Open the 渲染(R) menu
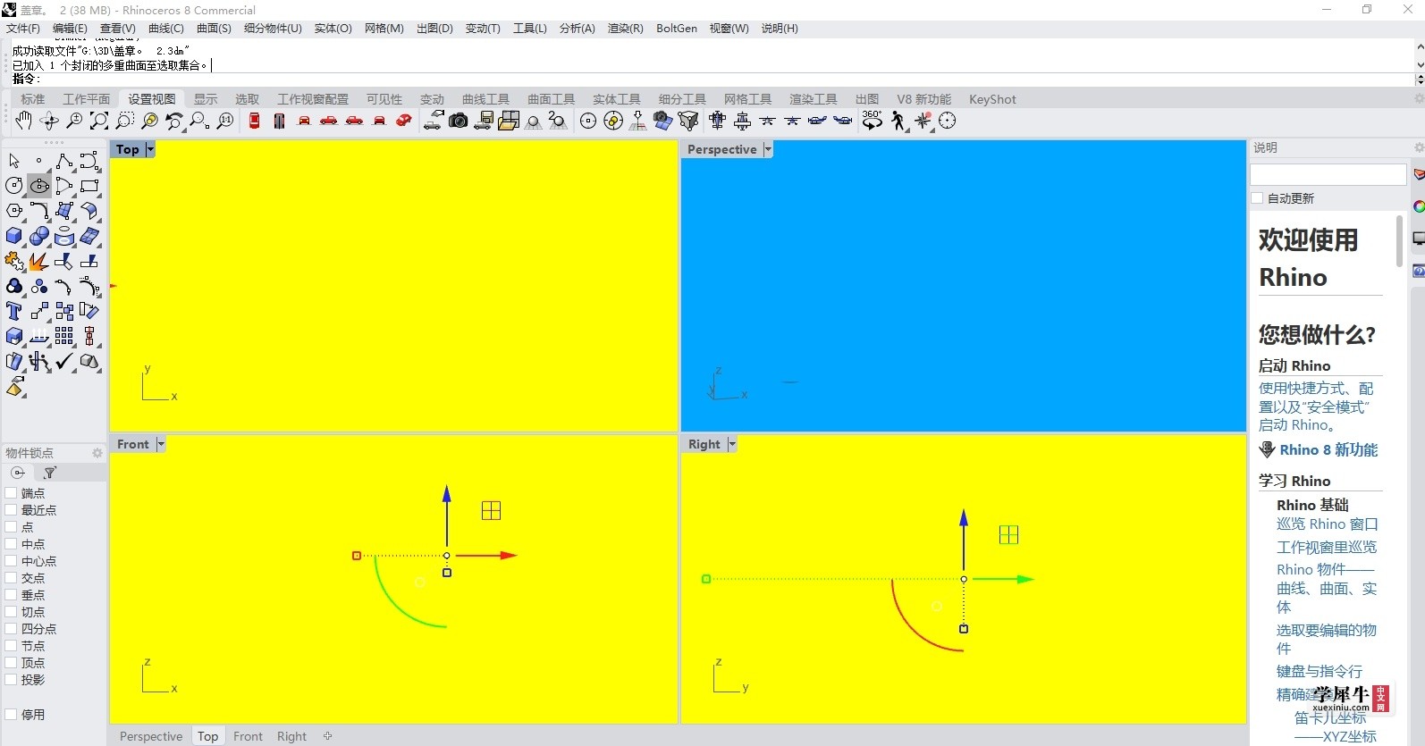The height and width of the screenshot is (746, 1425). click(625, 29)
